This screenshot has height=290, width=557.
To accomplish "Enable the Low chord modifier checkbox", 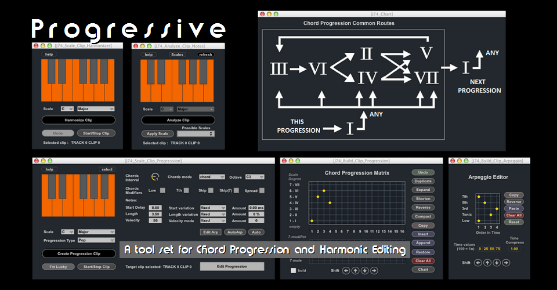I will coord(163,190).
